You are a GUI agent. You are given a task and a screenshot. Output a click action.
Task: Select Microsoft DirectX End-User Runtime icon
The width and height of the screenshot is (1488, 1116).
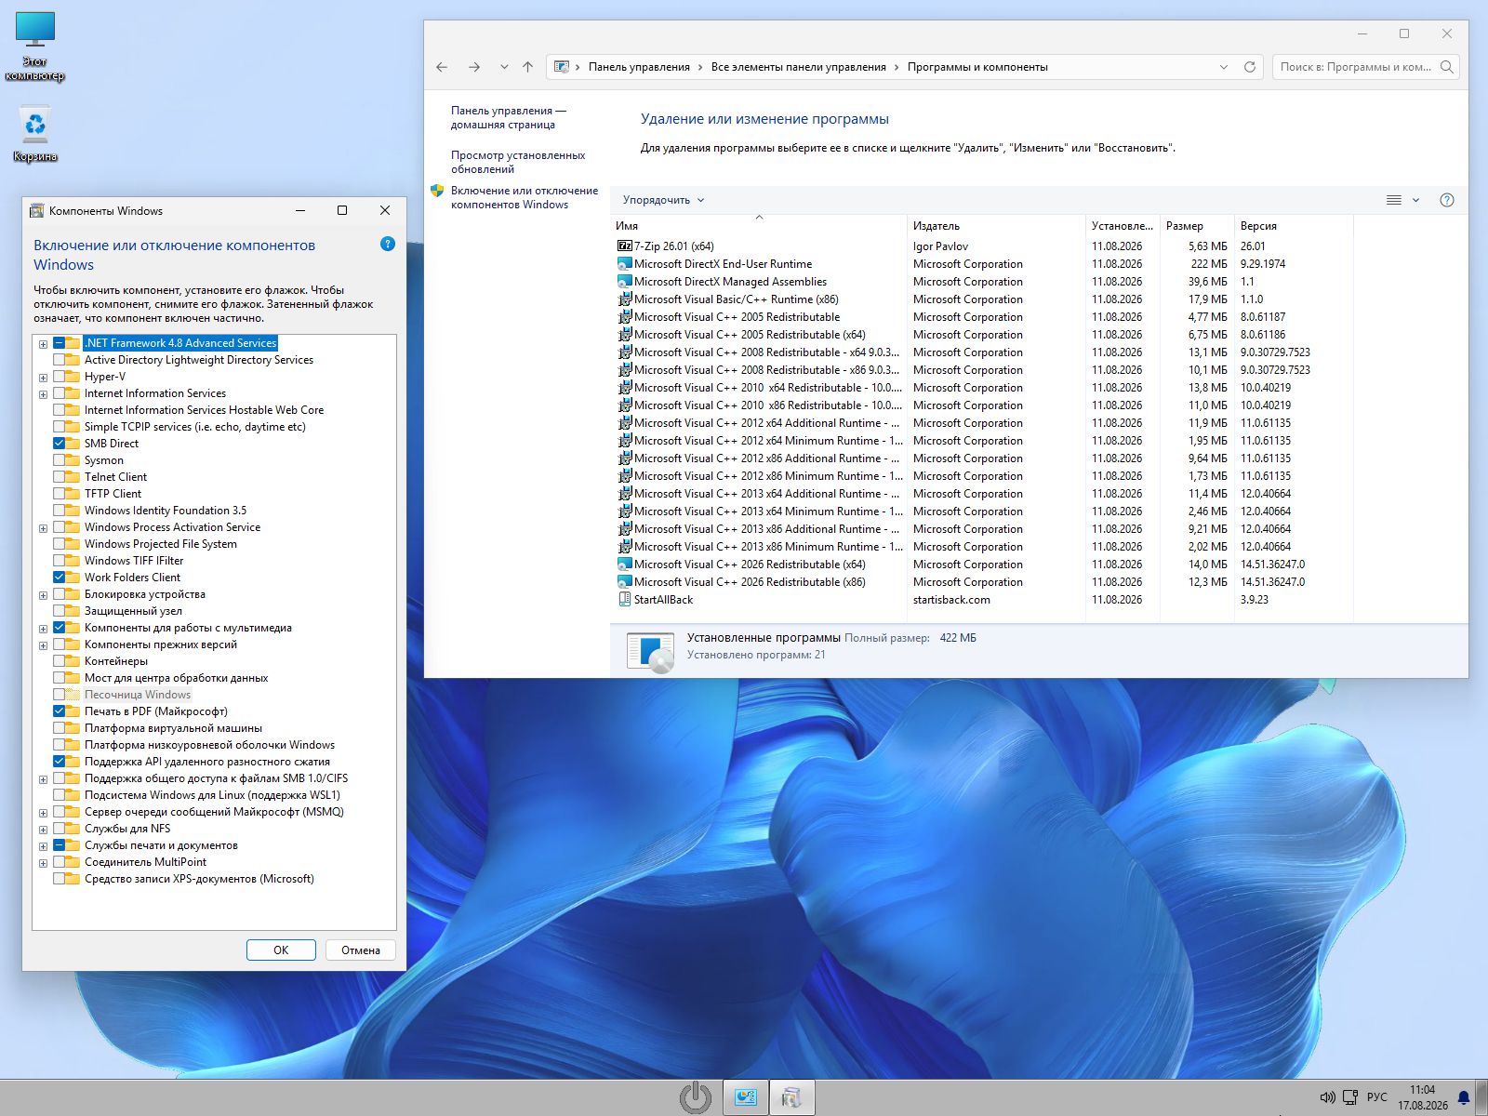click(625, 264)
